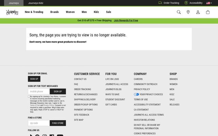Open the Sale menu
Image resolution: width=218 pixels, height=136 pixels.
click(108, 12)
